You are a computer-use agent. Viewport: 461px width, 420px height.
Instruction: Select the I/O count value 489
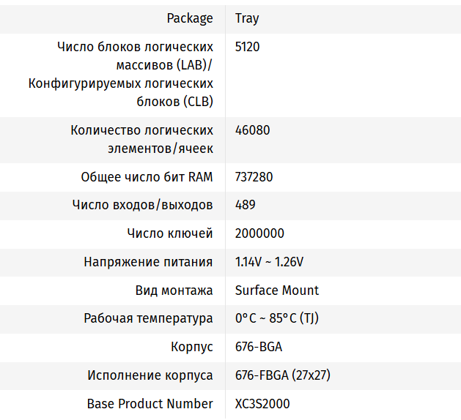click(x=246, y=205)
